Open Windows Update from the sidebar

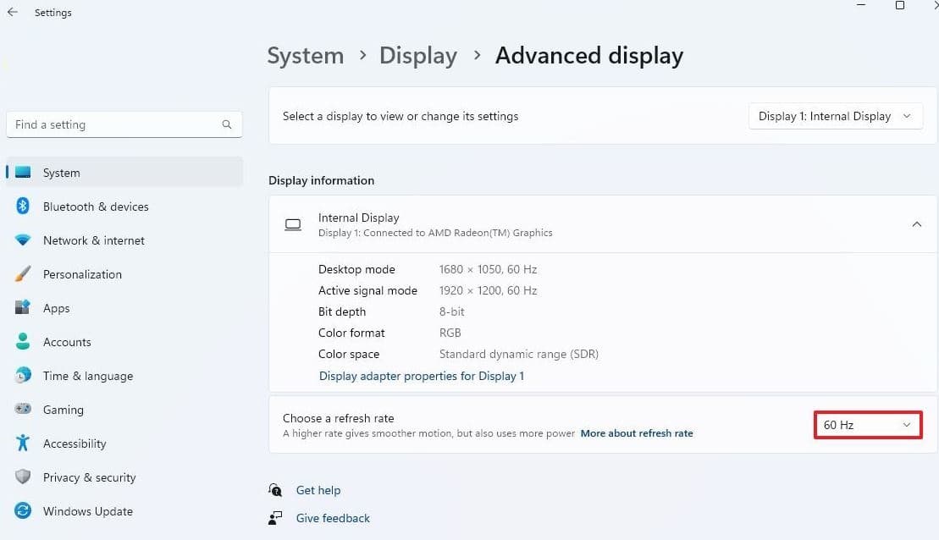(x=87, y=511)
